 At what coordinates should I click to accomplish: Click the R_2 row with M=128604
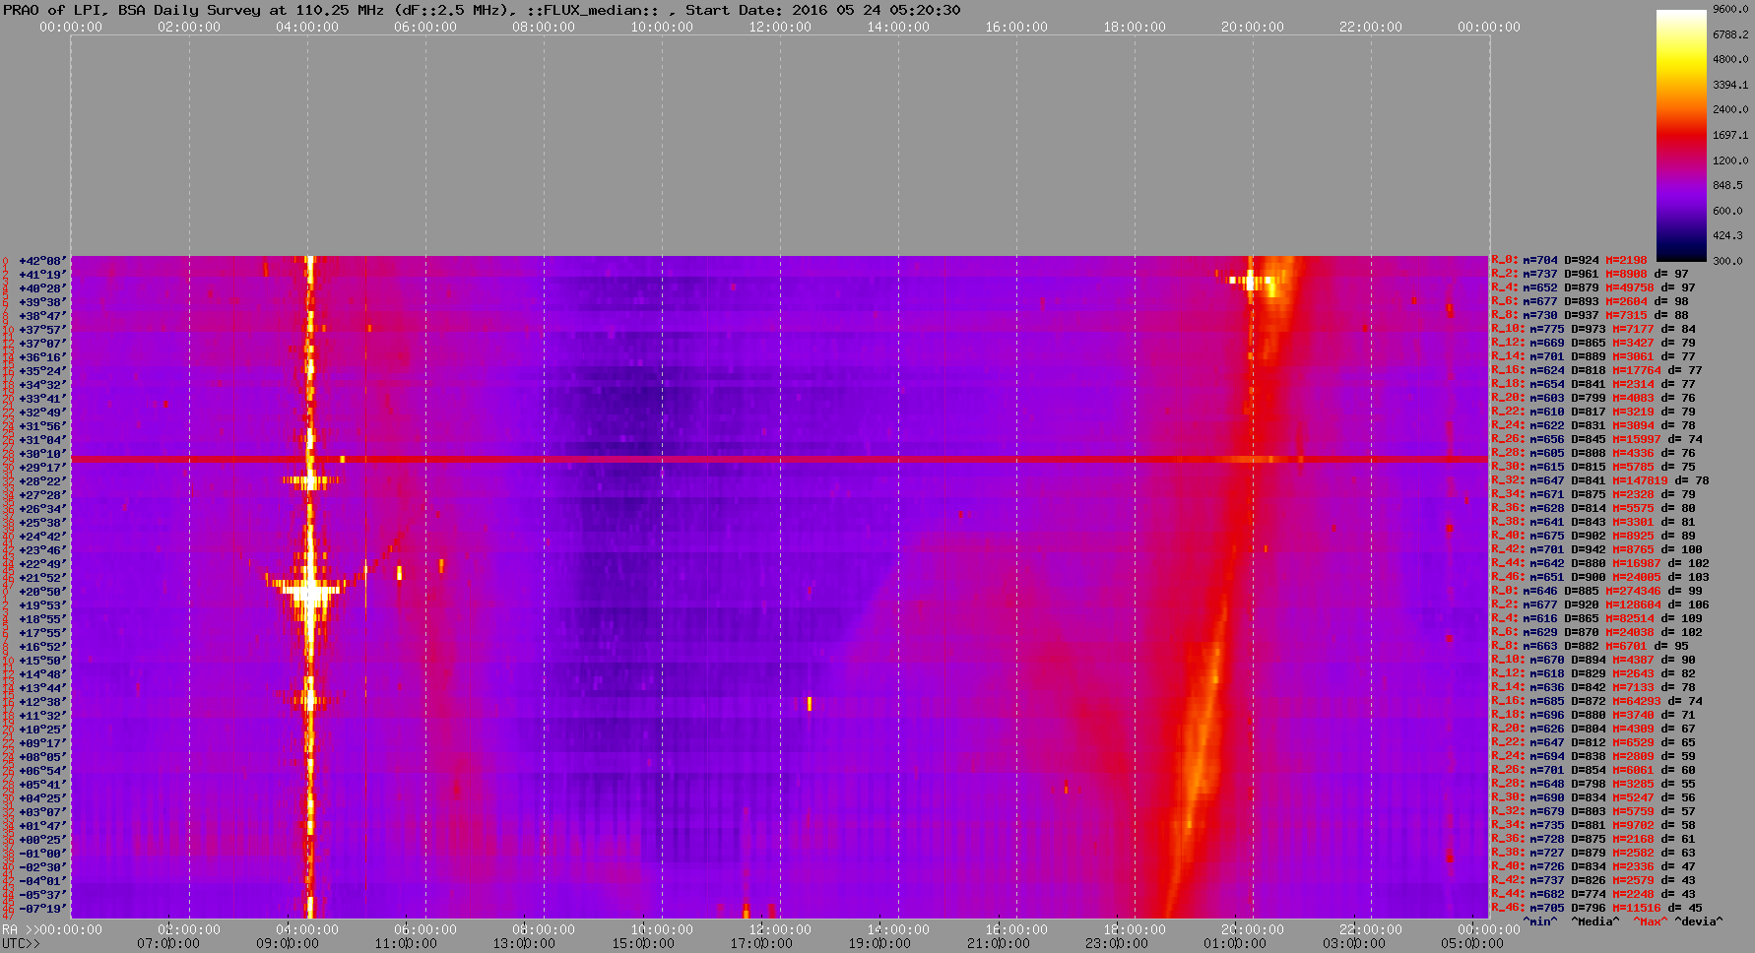coord(1600,605)
